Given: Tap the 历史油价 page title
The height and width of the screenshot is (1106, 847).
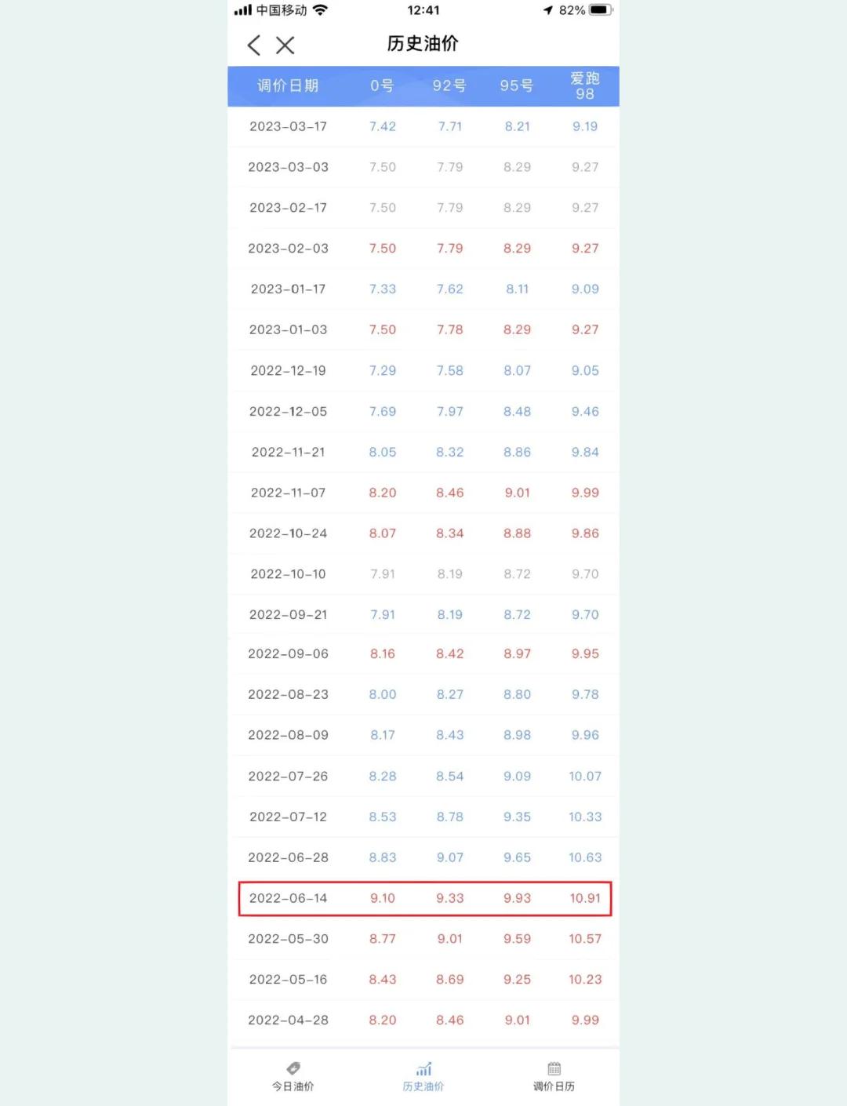Looking at the screenshot, I should click(x=423, y=44).
